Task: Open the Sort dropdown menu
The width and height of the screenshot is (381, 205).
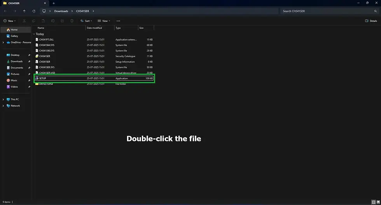Action: point(86,21)
